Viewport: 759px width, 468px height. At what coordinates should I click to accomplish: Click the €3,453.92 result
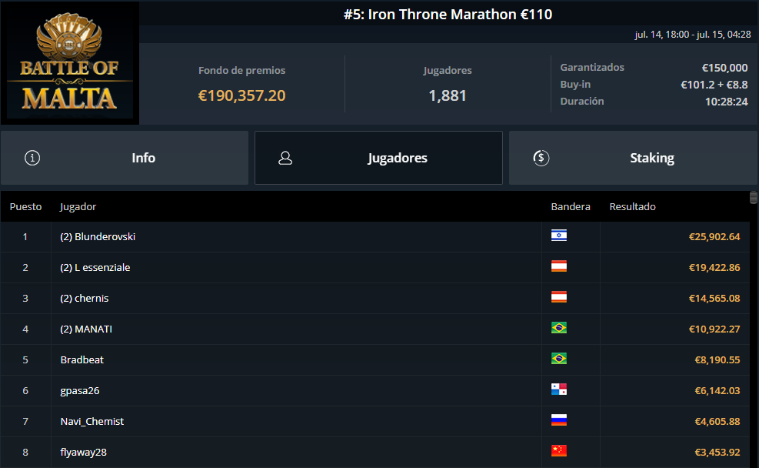(x=717, y=452)
